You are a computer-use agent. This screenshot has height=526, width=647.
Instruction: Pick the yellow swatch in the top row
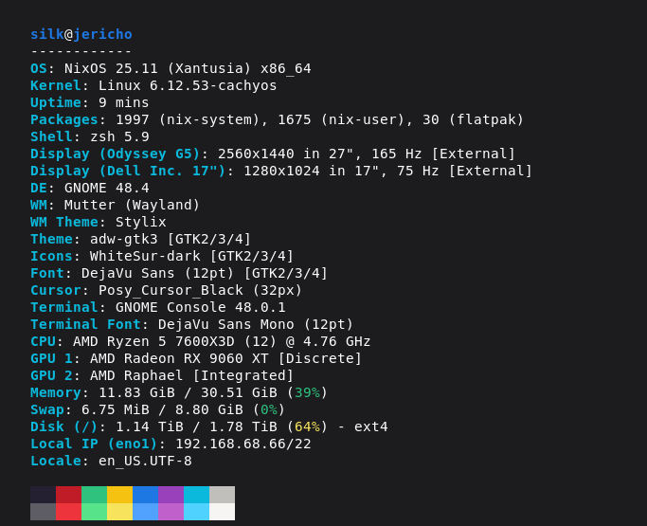tap(119, 495)
